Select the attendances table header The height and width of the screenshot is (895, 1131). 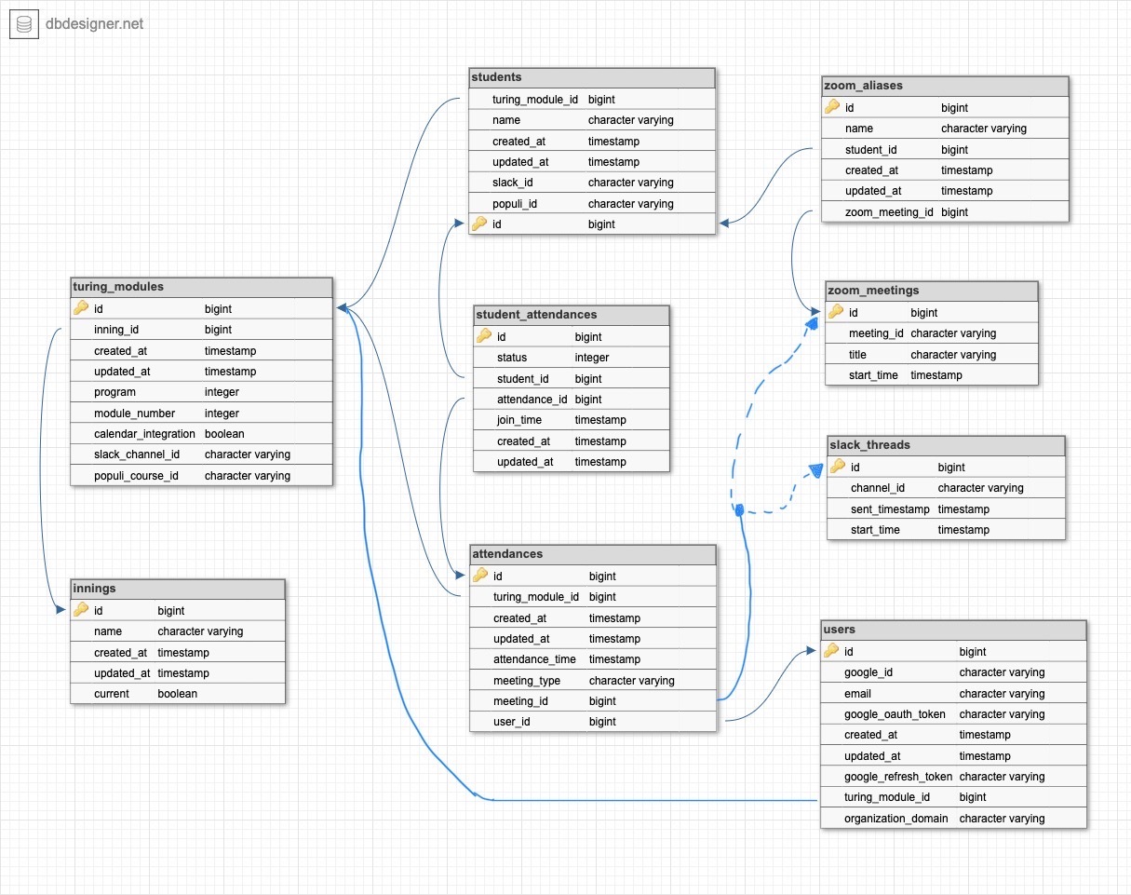pyautogui.click(x=593, y=554)
